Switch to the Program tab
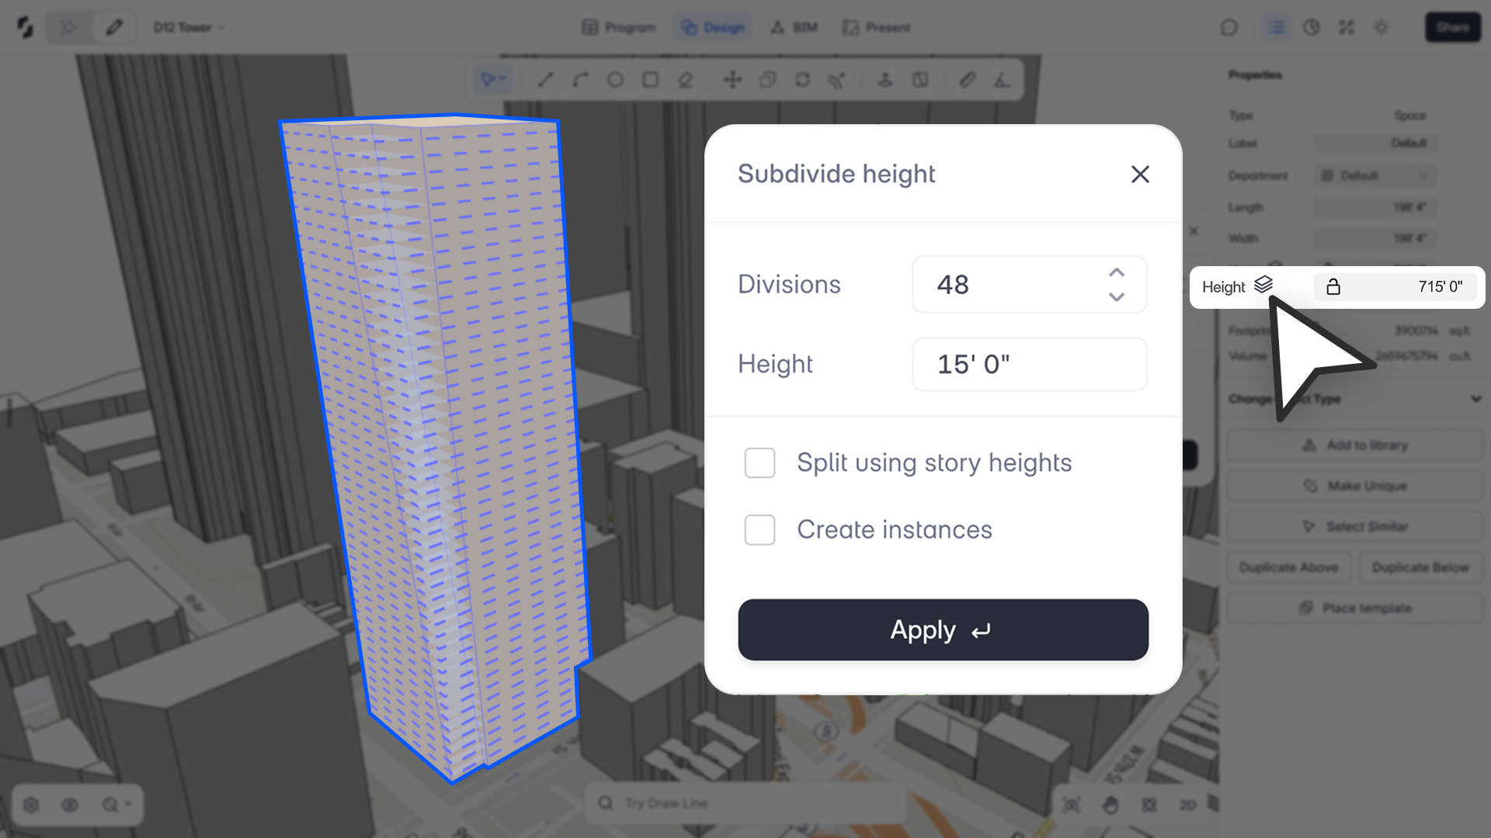Screen dimensions: 1491x838 click(619, 27)
